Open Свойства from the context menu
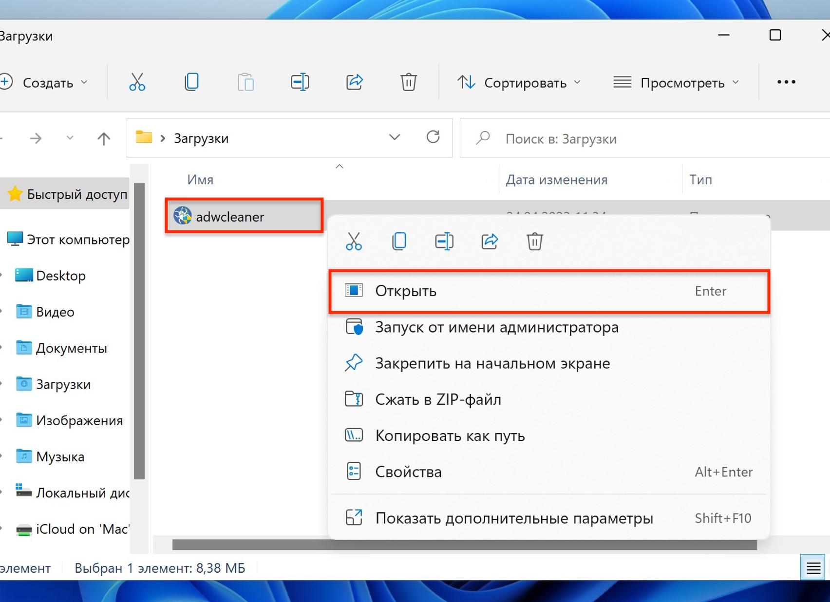 pyautogui.click(x=549, y=471)
